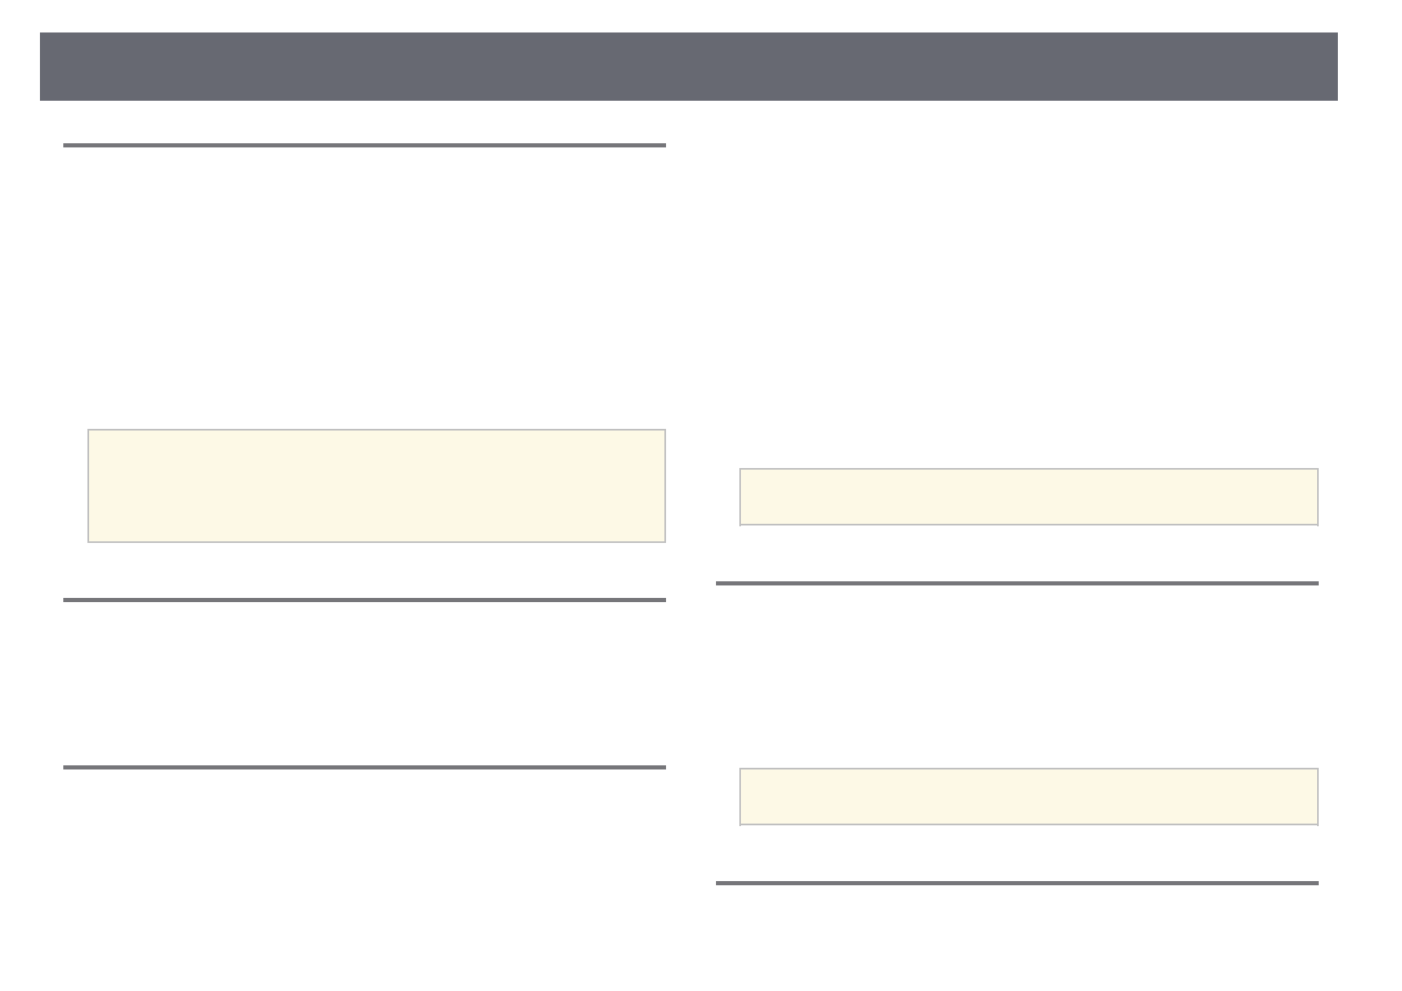Click the bottom divider line in right column
Image resolution: width=1402 pixels, height=991 pixels.
coord(1017,883)
